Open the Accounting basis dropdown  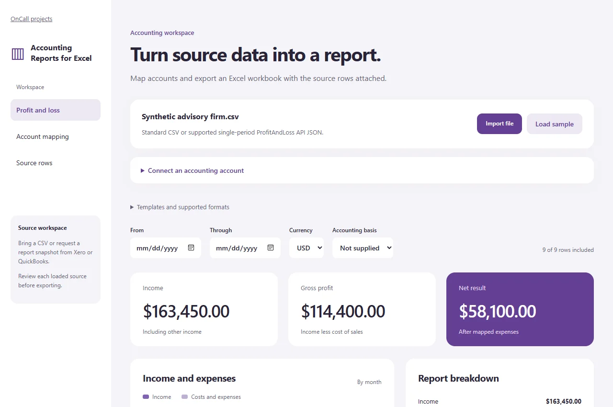[363, 248]
